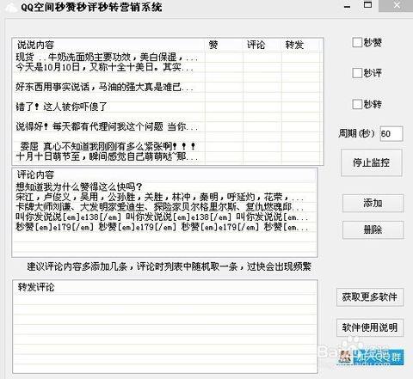Image resolution: width=413 pixels, height=379 pixels.
Task: Select comment starting 卡牌大师刘谦
Action: point(165,207)
